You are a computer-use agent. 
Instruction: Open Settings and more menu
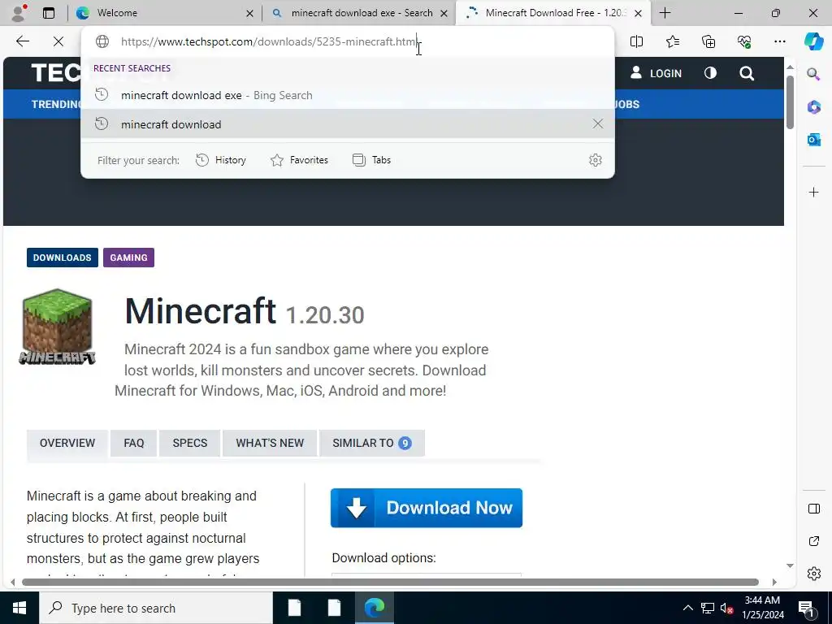pos(779,41)
